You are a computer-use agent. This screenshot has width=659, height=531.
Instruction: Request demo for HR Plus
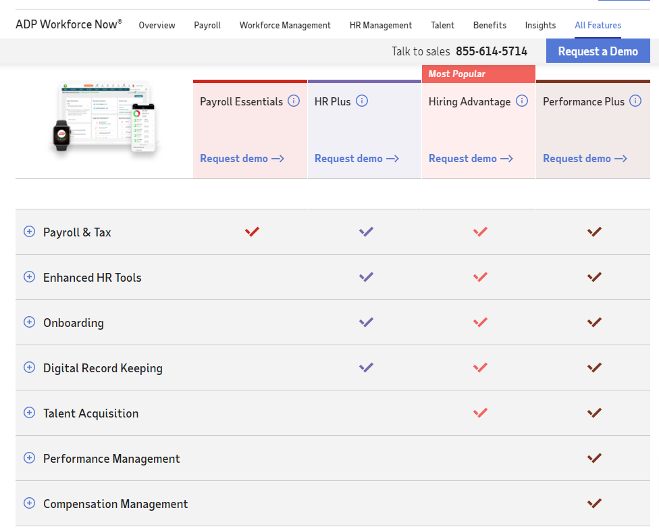pos(357,159)
